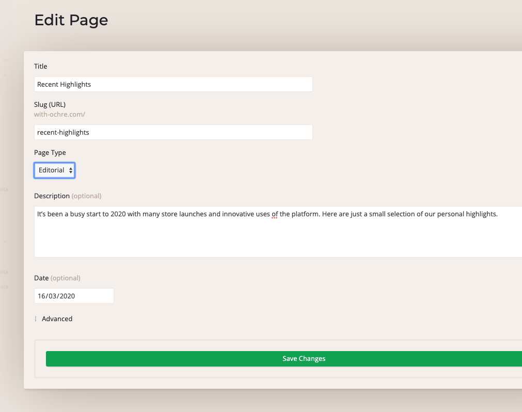The height and width of the screenshot is (412, 522).
Task: Click the Title field label
Action: 41,66
